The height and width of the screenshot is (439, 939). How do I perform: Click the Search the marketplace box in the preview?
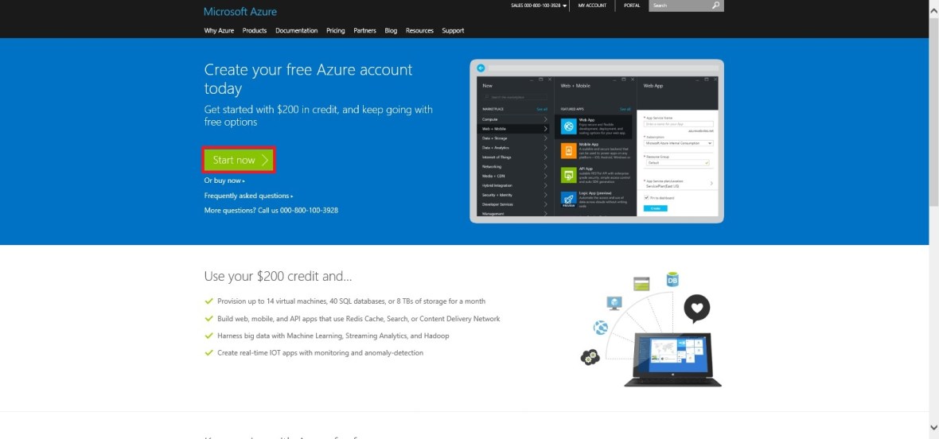tap(515, 97)
